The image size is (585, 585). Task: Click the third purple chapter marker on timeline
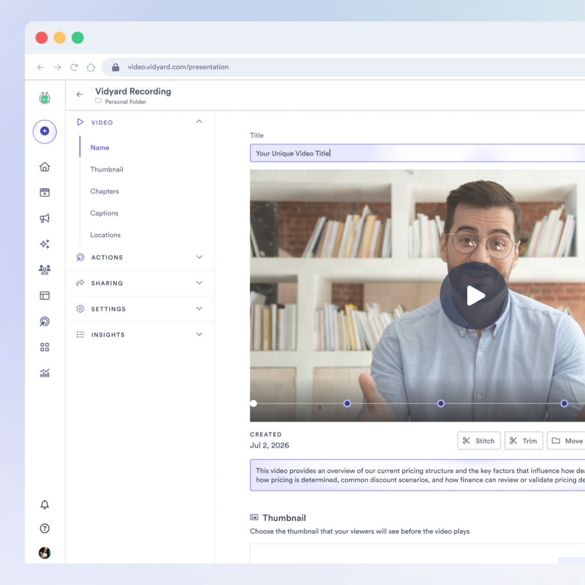pos(564,403)
